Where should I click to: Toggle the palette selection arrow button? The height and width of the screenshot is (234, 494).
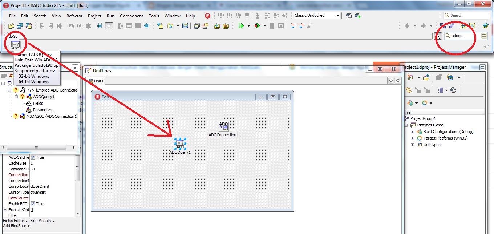coord(438,36)
